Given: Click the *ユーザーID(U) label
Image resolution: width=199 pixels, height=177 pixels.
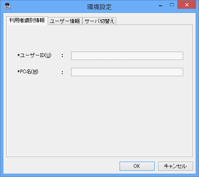Looking at the screenshot, I should click(34, 55).
